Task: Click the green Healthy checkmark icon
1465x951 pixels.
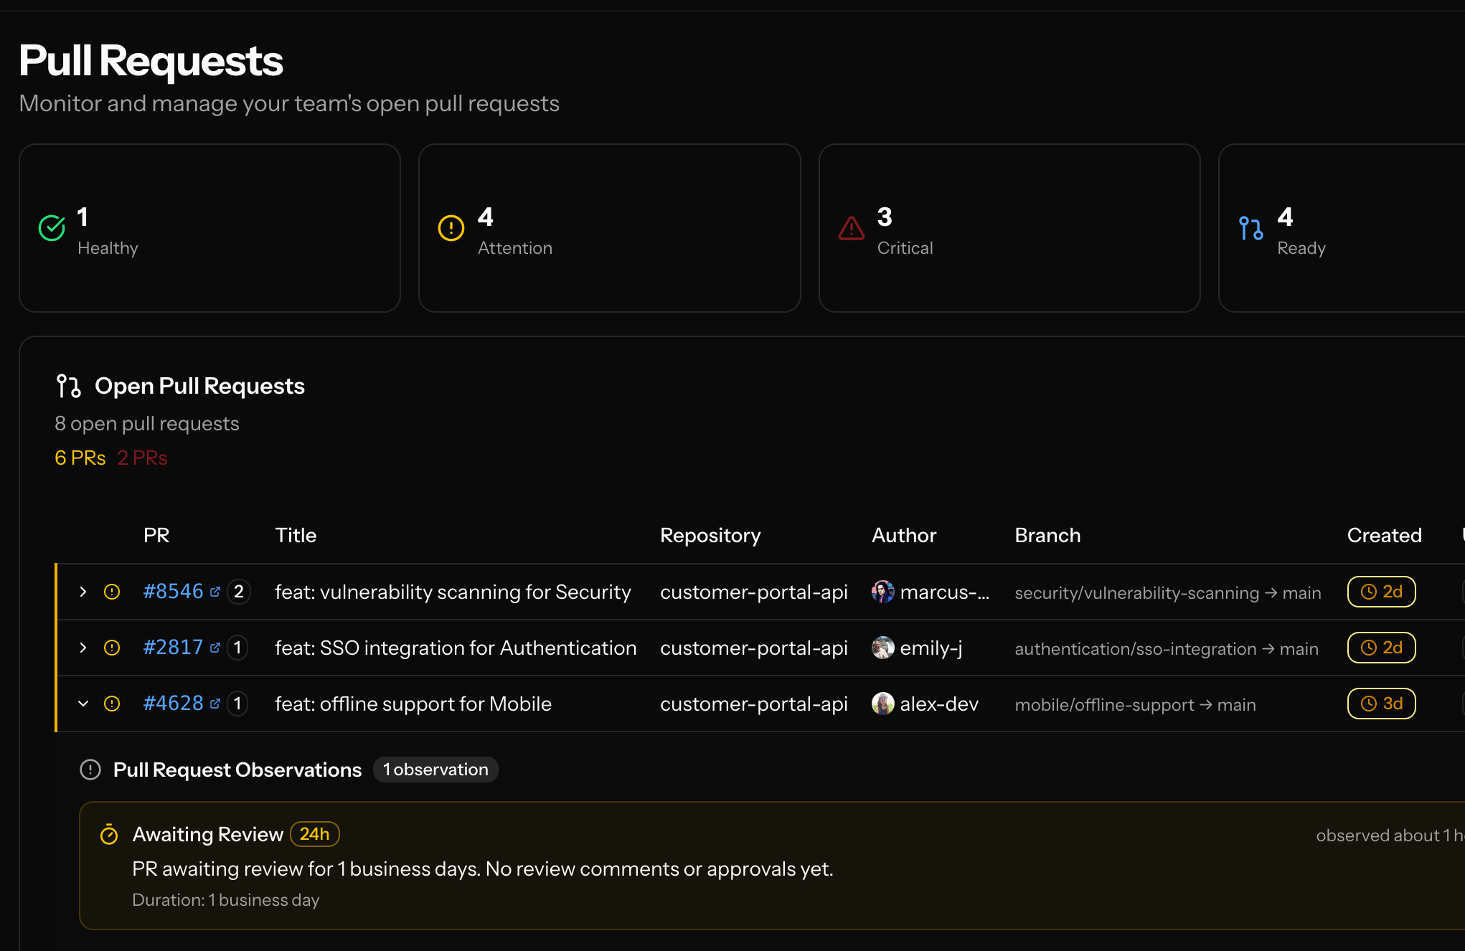Action: 52,228
